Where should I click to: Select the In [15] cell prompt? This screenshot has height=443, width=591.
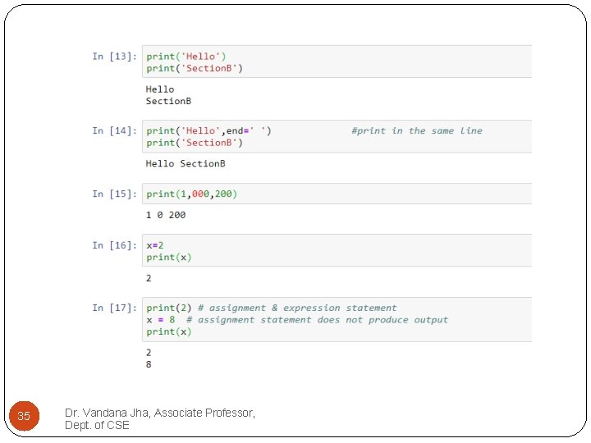click(x=114, y=194)
